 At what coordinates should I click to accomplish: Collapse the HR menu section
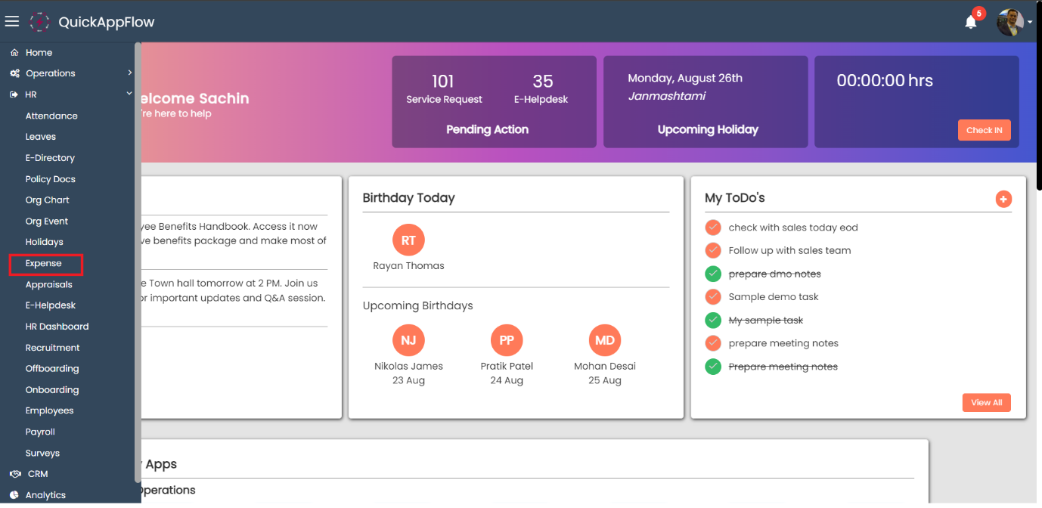(129, 94)
